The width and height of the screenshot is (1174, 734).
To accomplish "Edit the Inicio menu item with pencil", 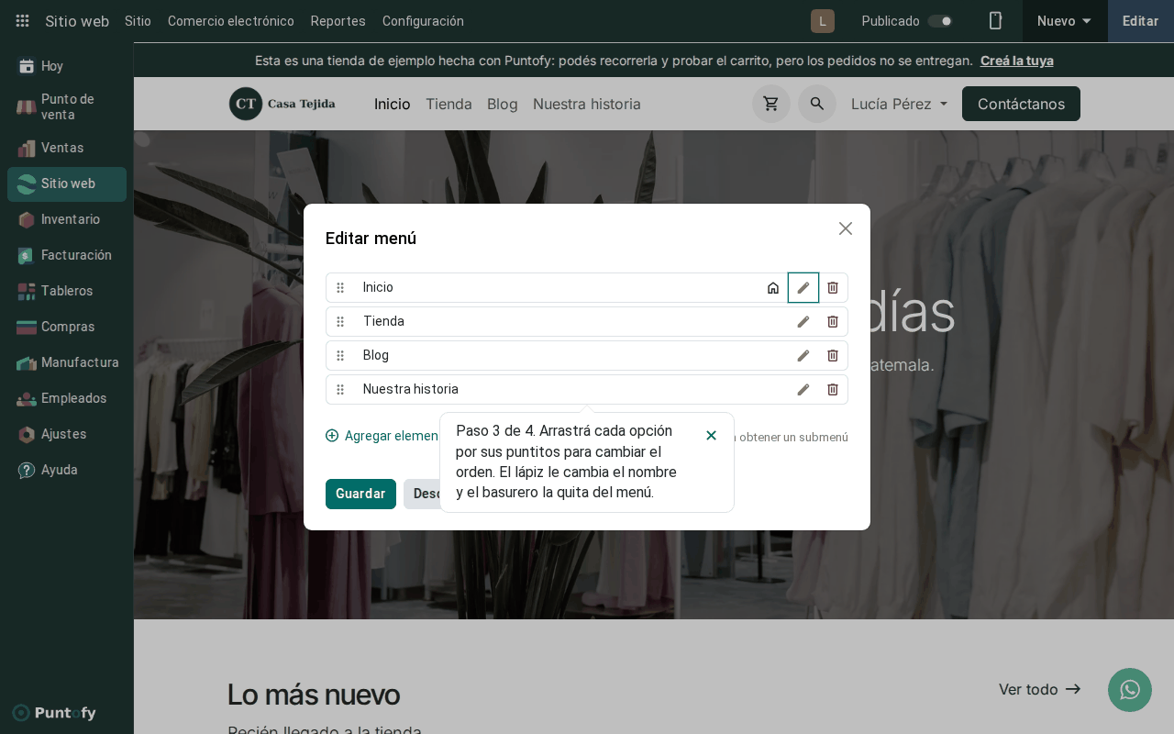I will coord(803,287).
